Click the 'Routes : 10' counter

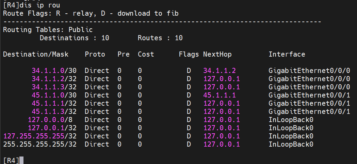pos(160,38)
